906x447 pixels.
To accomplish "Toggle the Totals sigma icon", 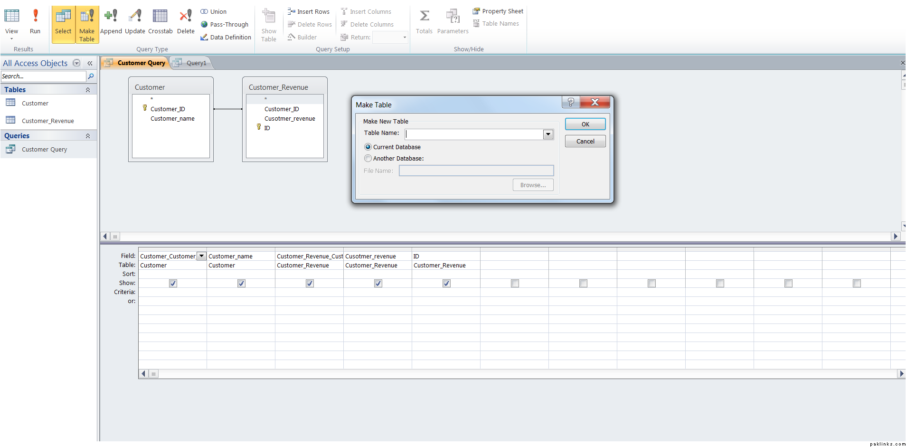I will pyautogui.click(x=424, y=21).
